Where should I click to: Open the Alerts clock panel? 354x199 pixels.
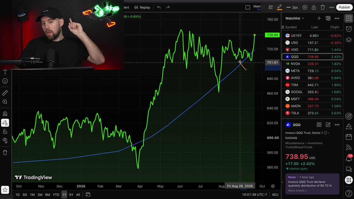point(349,29)
